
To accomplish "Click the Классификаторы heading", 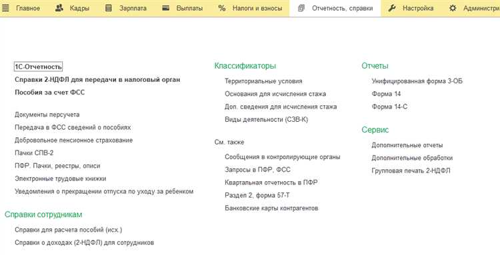I will coord(245,66).
